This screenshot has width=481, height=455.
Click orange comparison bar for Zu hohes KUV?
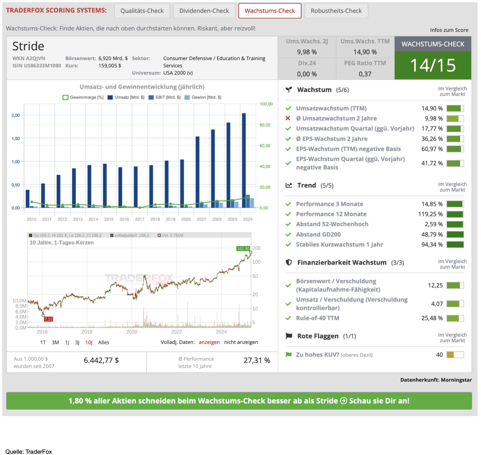point(455,355)
